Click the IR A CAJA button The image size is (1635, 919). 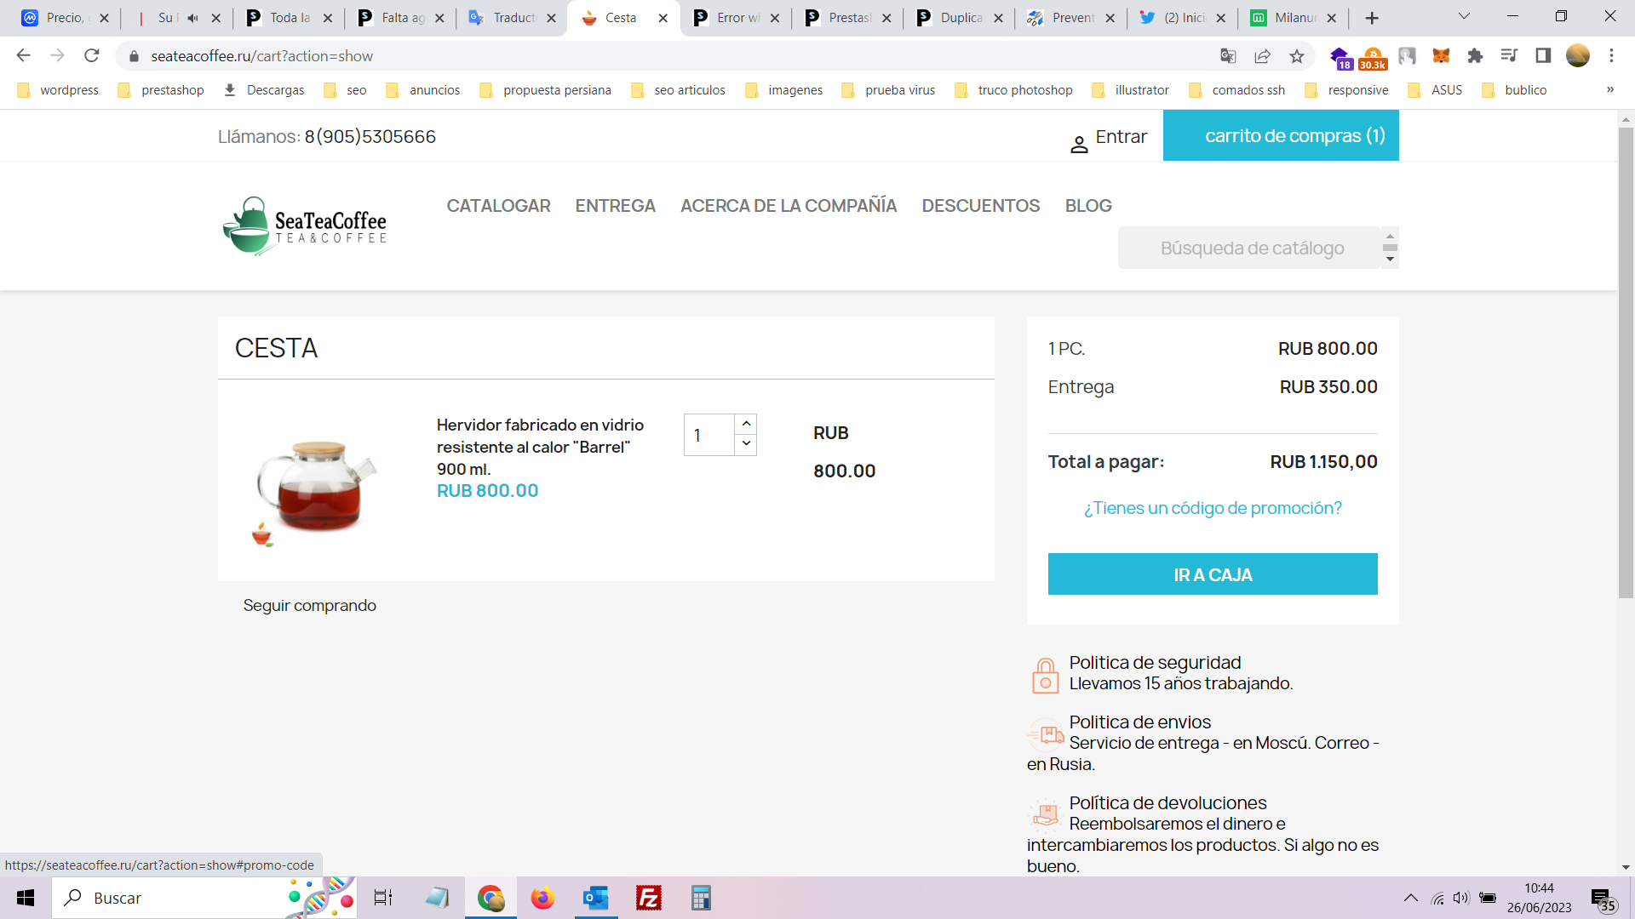click(1212, 574)
